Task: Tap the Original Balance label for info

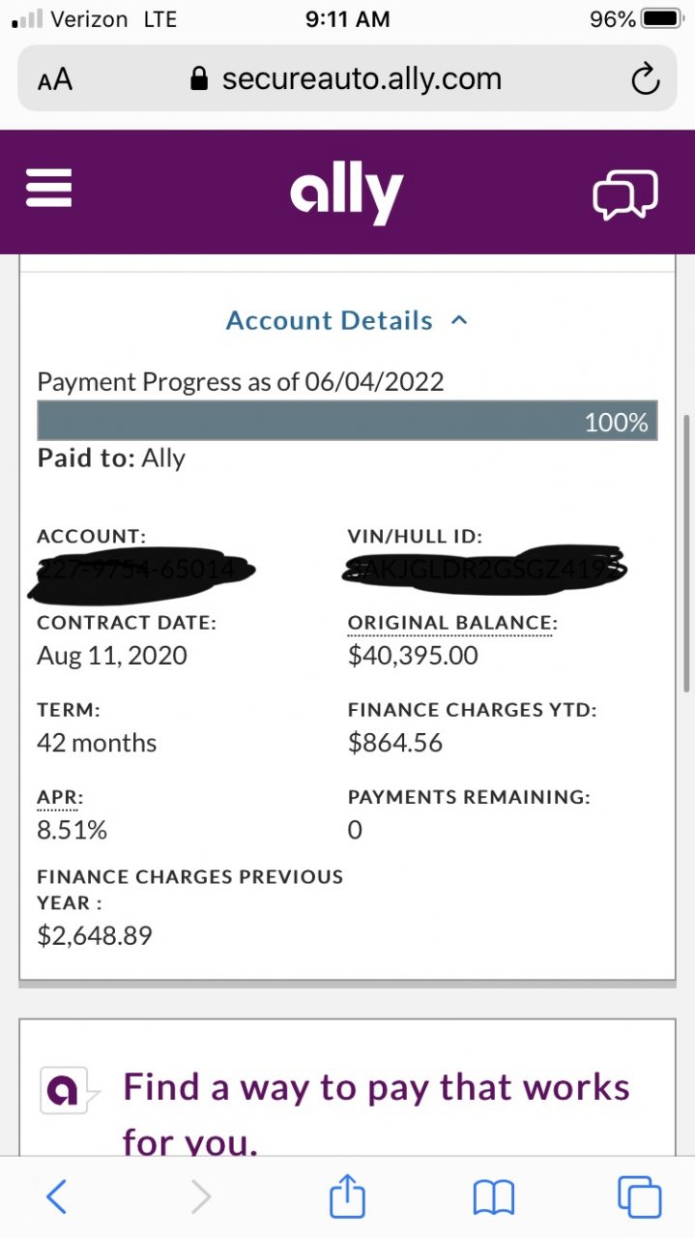Action: coord(452,623)
